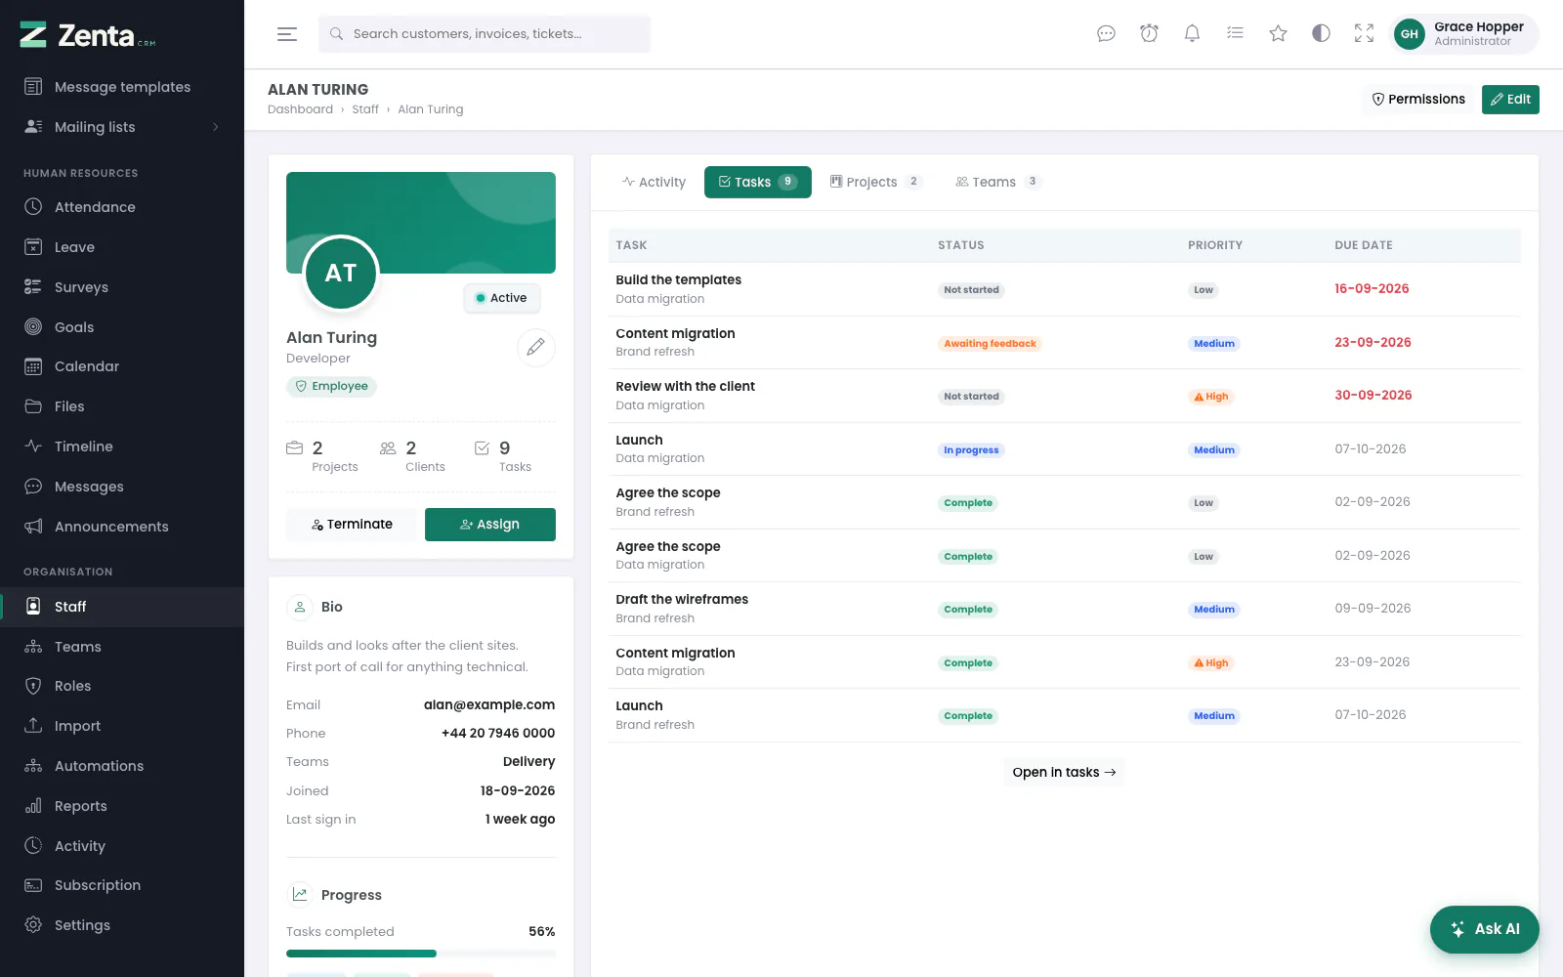This screenshot has width=1563, height=977.
Task: Click the Dashboard breadcrumb link
Action: tap(300, 109)
